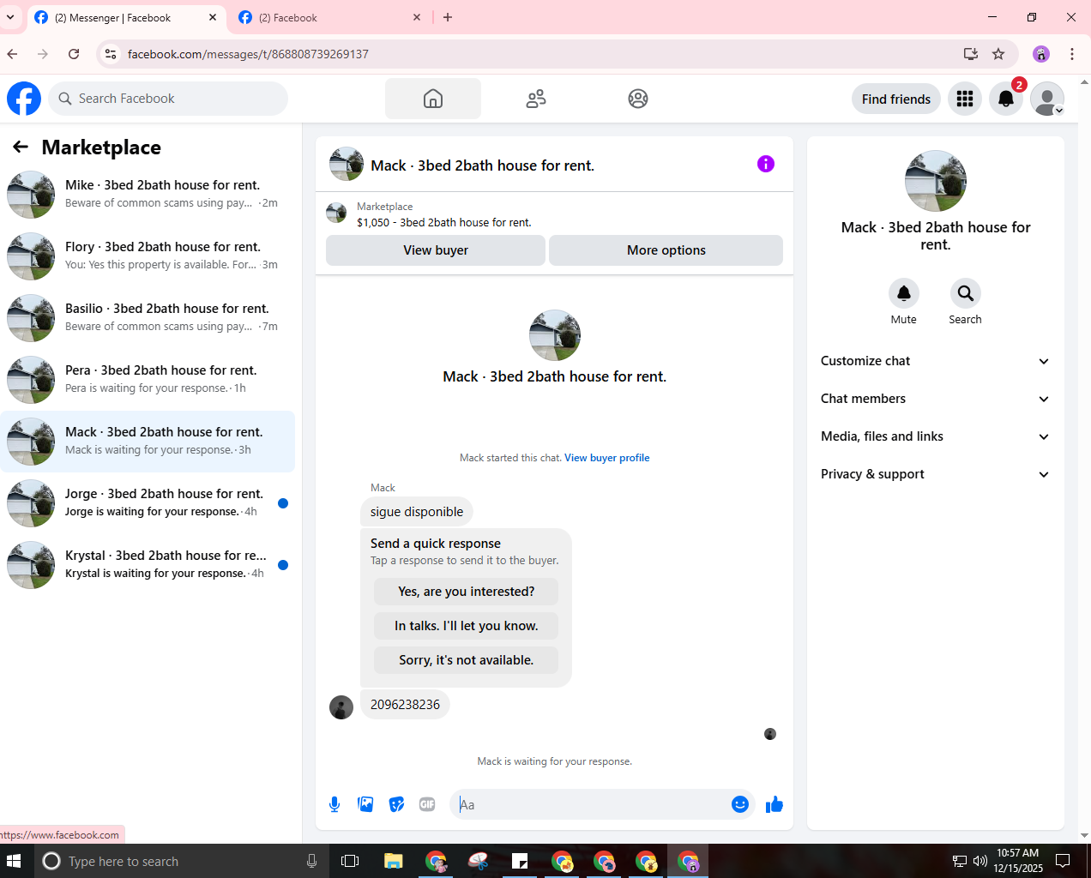Click the Search Facebook field
This screenshot has height=878, width=1091.
168,99
